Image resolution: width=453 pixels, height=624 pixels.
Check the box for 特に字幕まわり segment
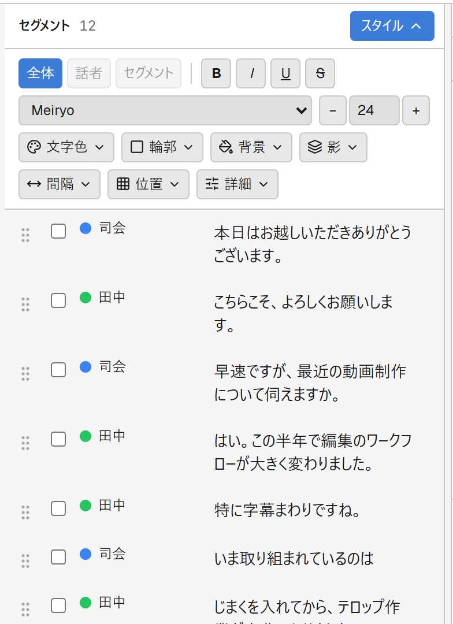tap(58, 508)
